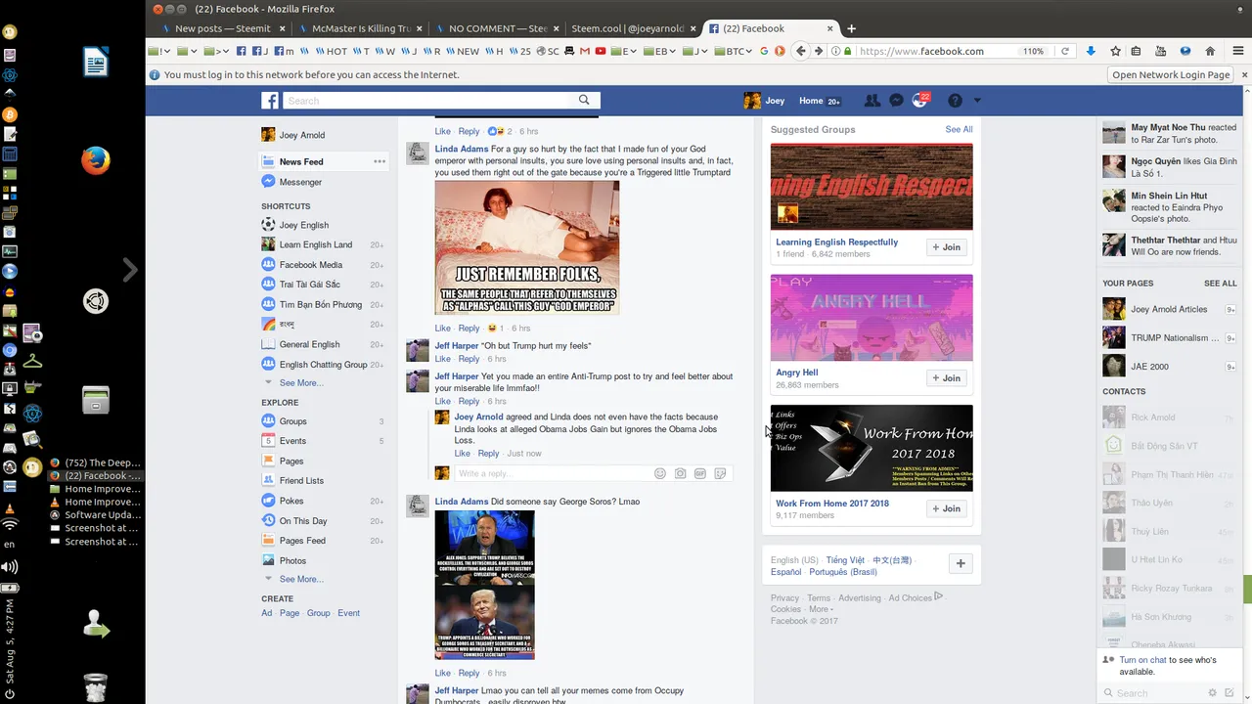This screenshot has height=704, width=1252.
Task: Open Joey profile link in header
Action: point(765,100)
